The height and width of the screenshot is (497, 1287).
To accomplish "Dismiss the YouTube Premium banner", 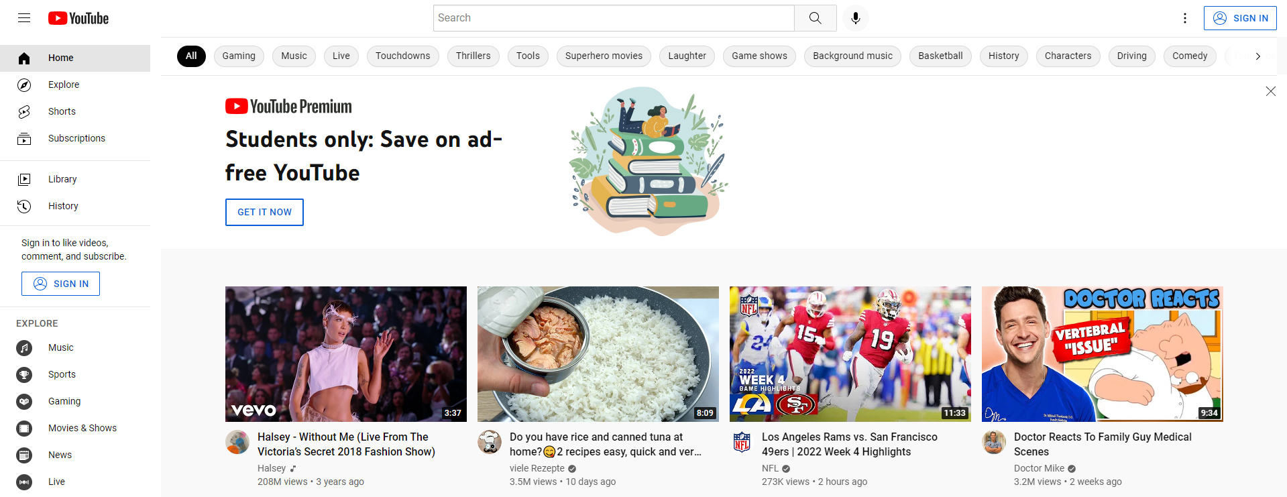I will [1270, 91].
